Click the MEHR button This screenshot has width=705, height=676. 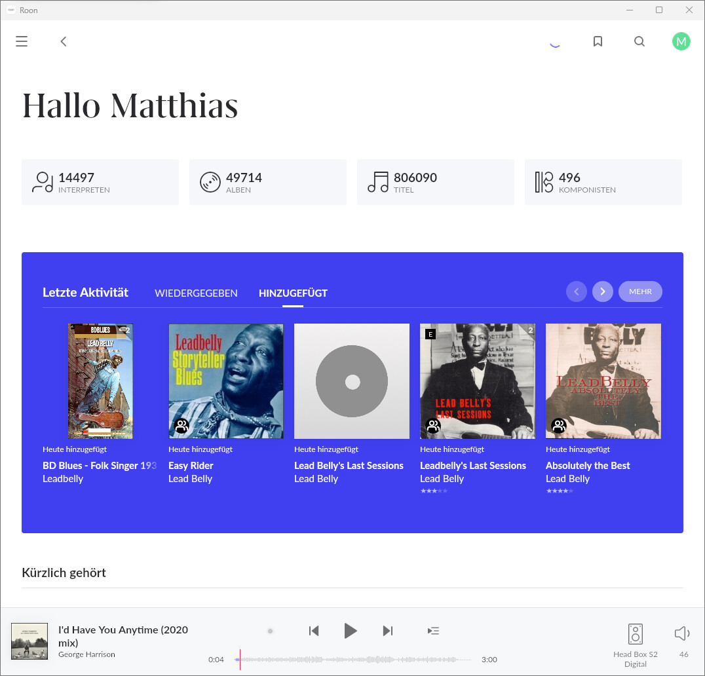point(640,291)
